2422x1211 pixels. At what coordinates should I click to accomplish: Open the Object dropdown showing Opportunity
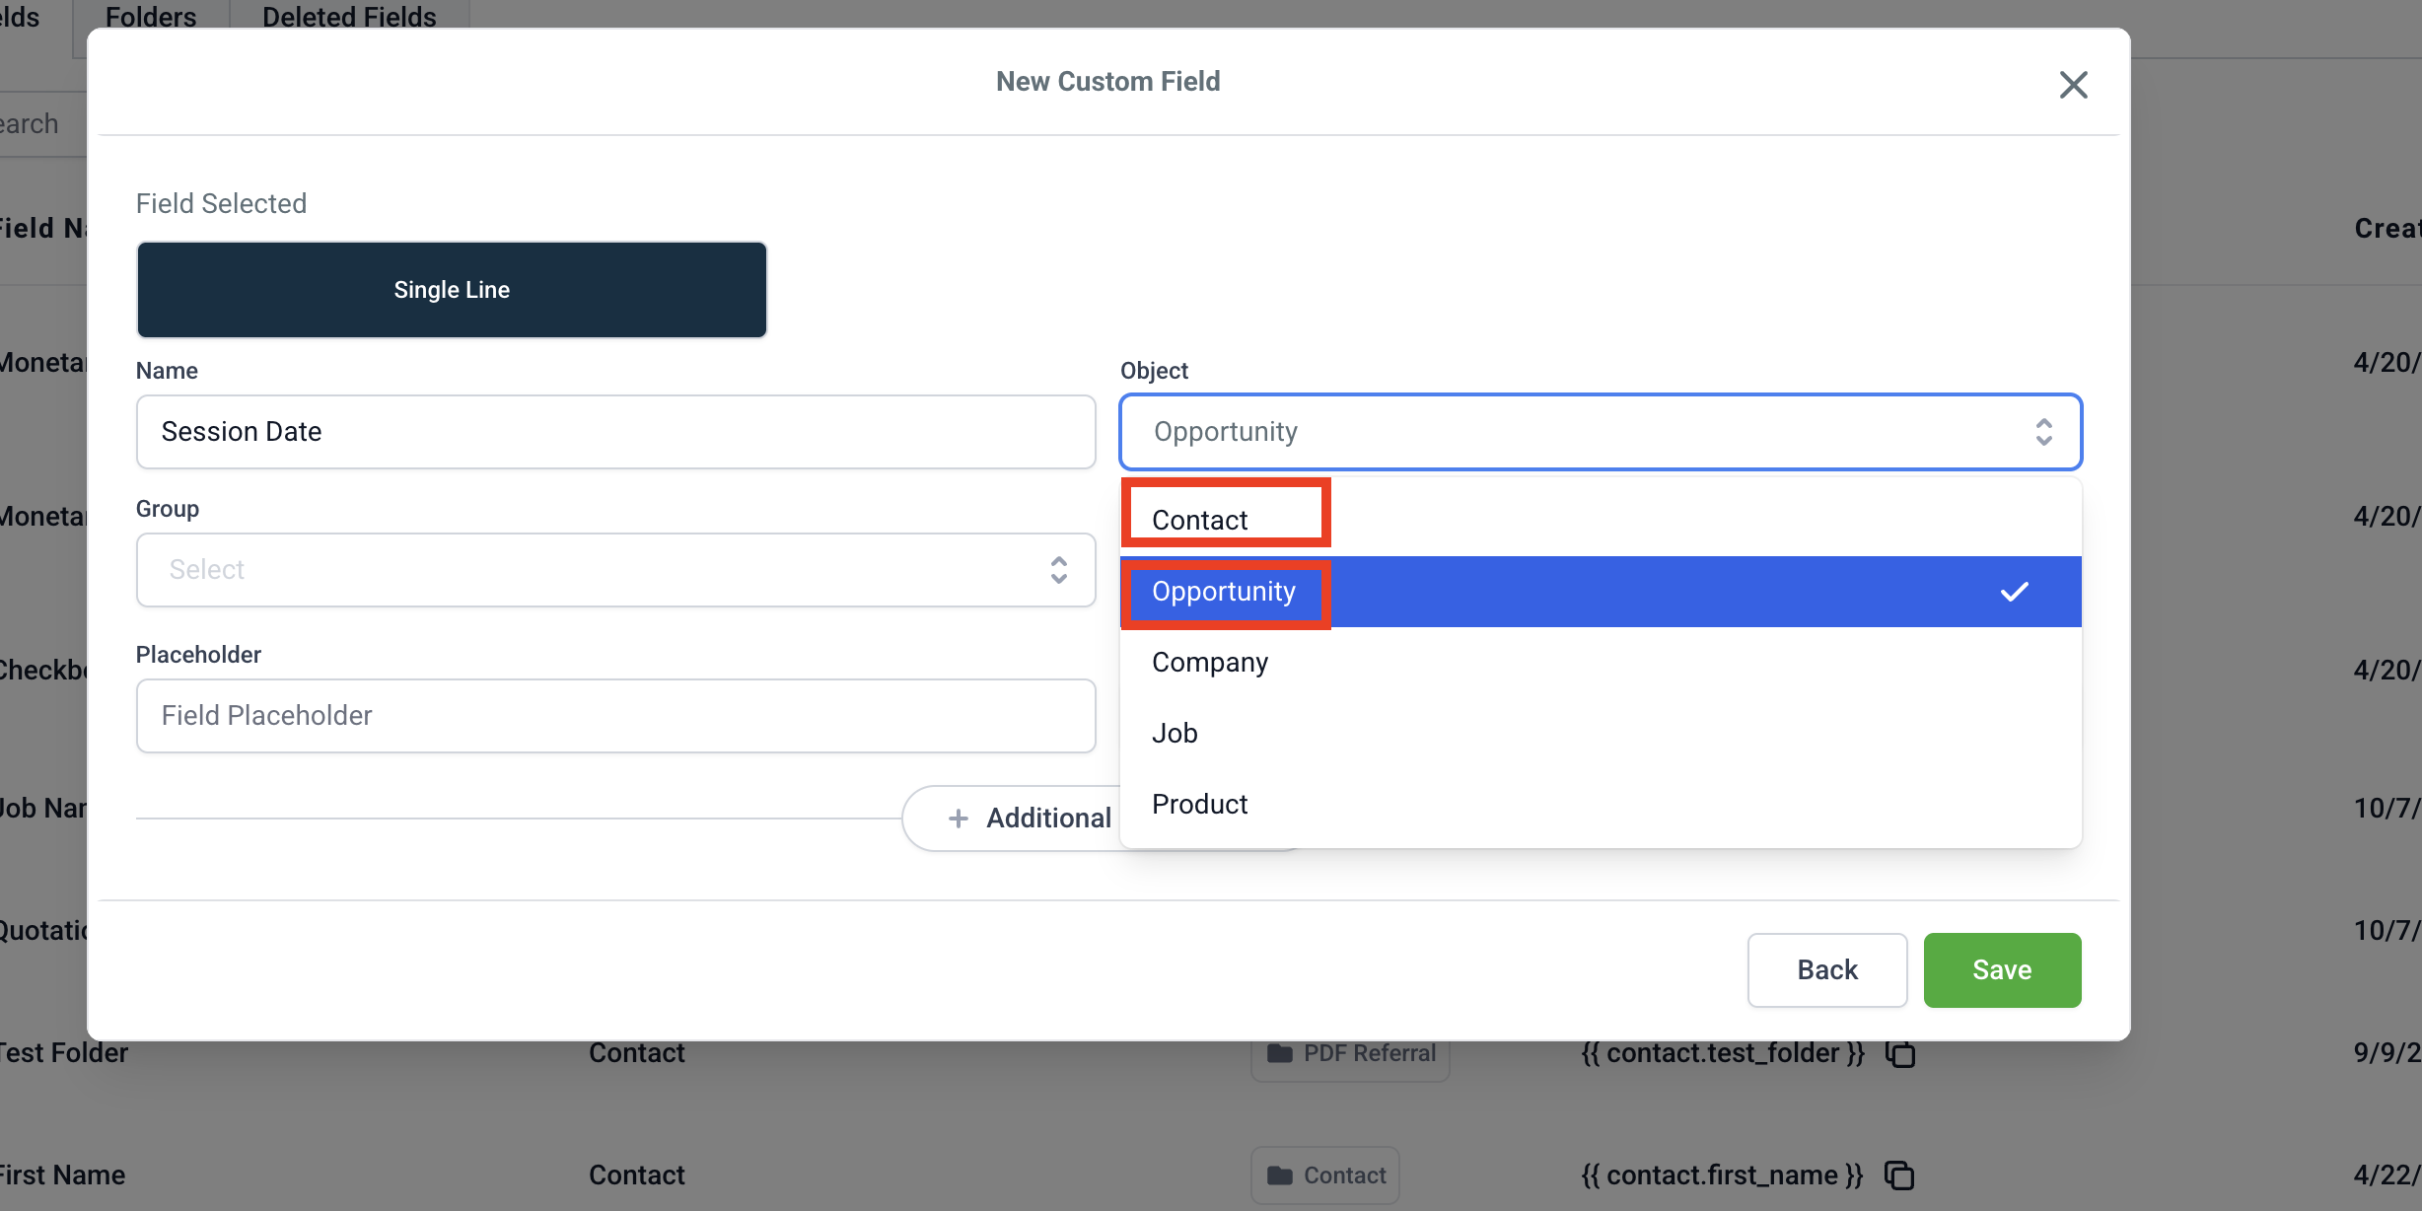[1600, 431]
